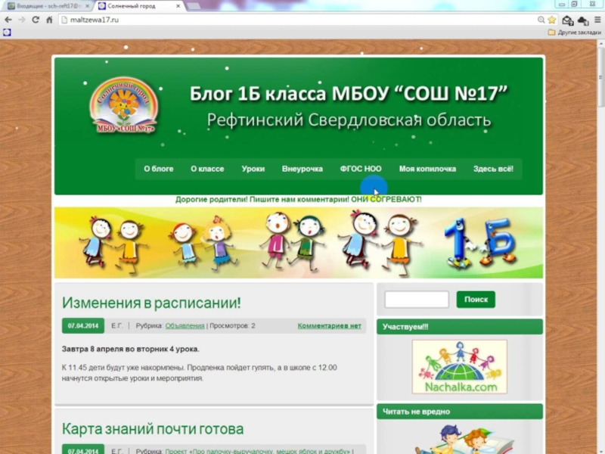Open the Объявления category link
Viewport: 605px width, 454px height.
click(x=185, y=326)
